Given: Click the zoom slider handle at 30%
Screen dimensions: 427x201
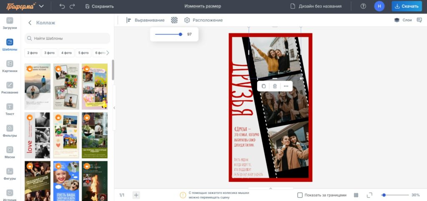Looking at the screenshot, I should (x=384, y=195).
